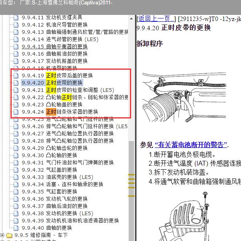Open 9.9.4.28 排气凸轮轴位置执行器的更换

pos(68,141)
